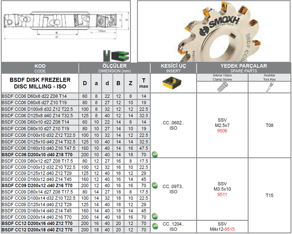Screen dimensions: 292x234
Task: Click the ÖLÇÜLER DIMENSION header
Action: point(114,68)
